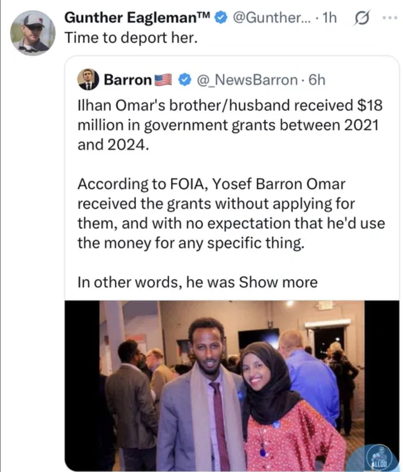This screenshot has width=403, height=472.
Task: Visit the @_NewsBarron handle
Action: click(247, 80)
